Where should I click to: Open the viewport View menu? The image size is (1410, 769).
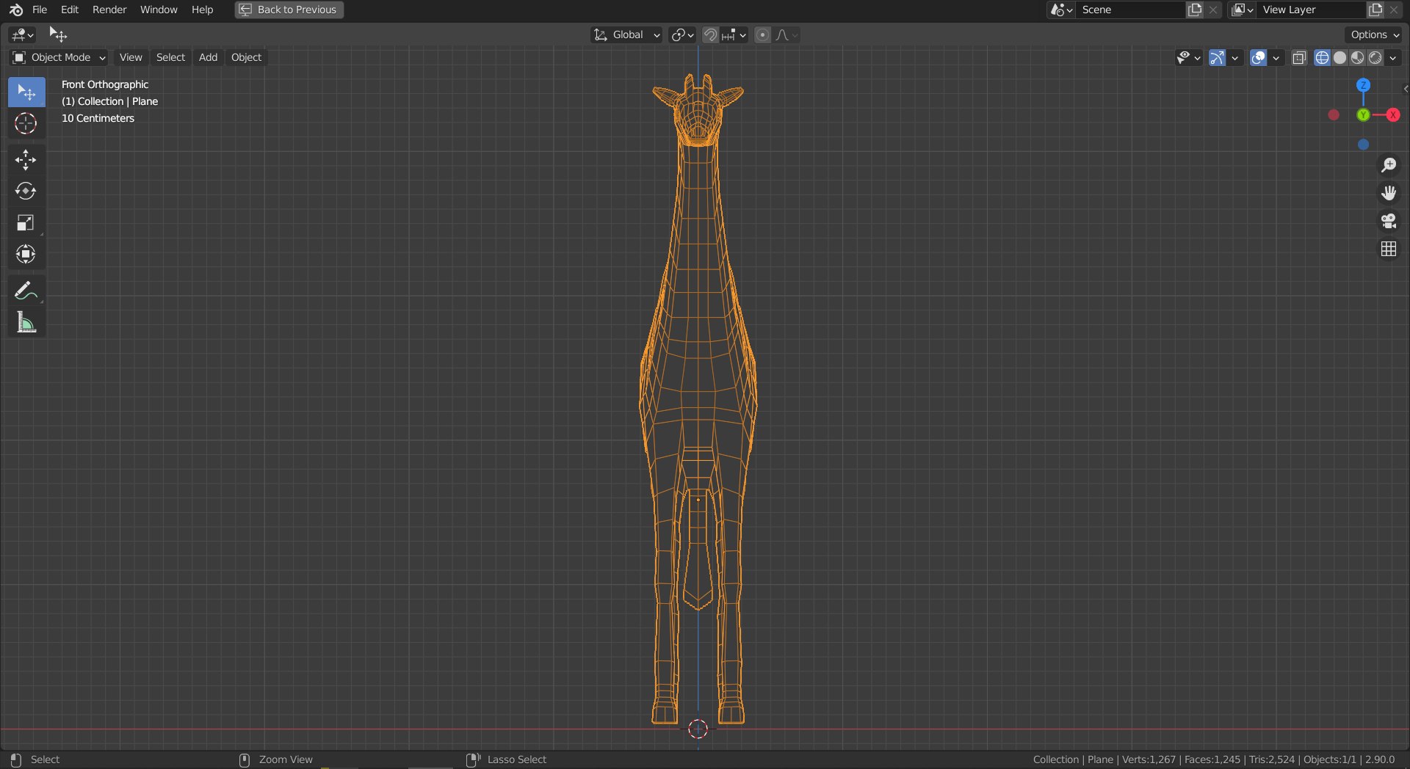point(131,57)
